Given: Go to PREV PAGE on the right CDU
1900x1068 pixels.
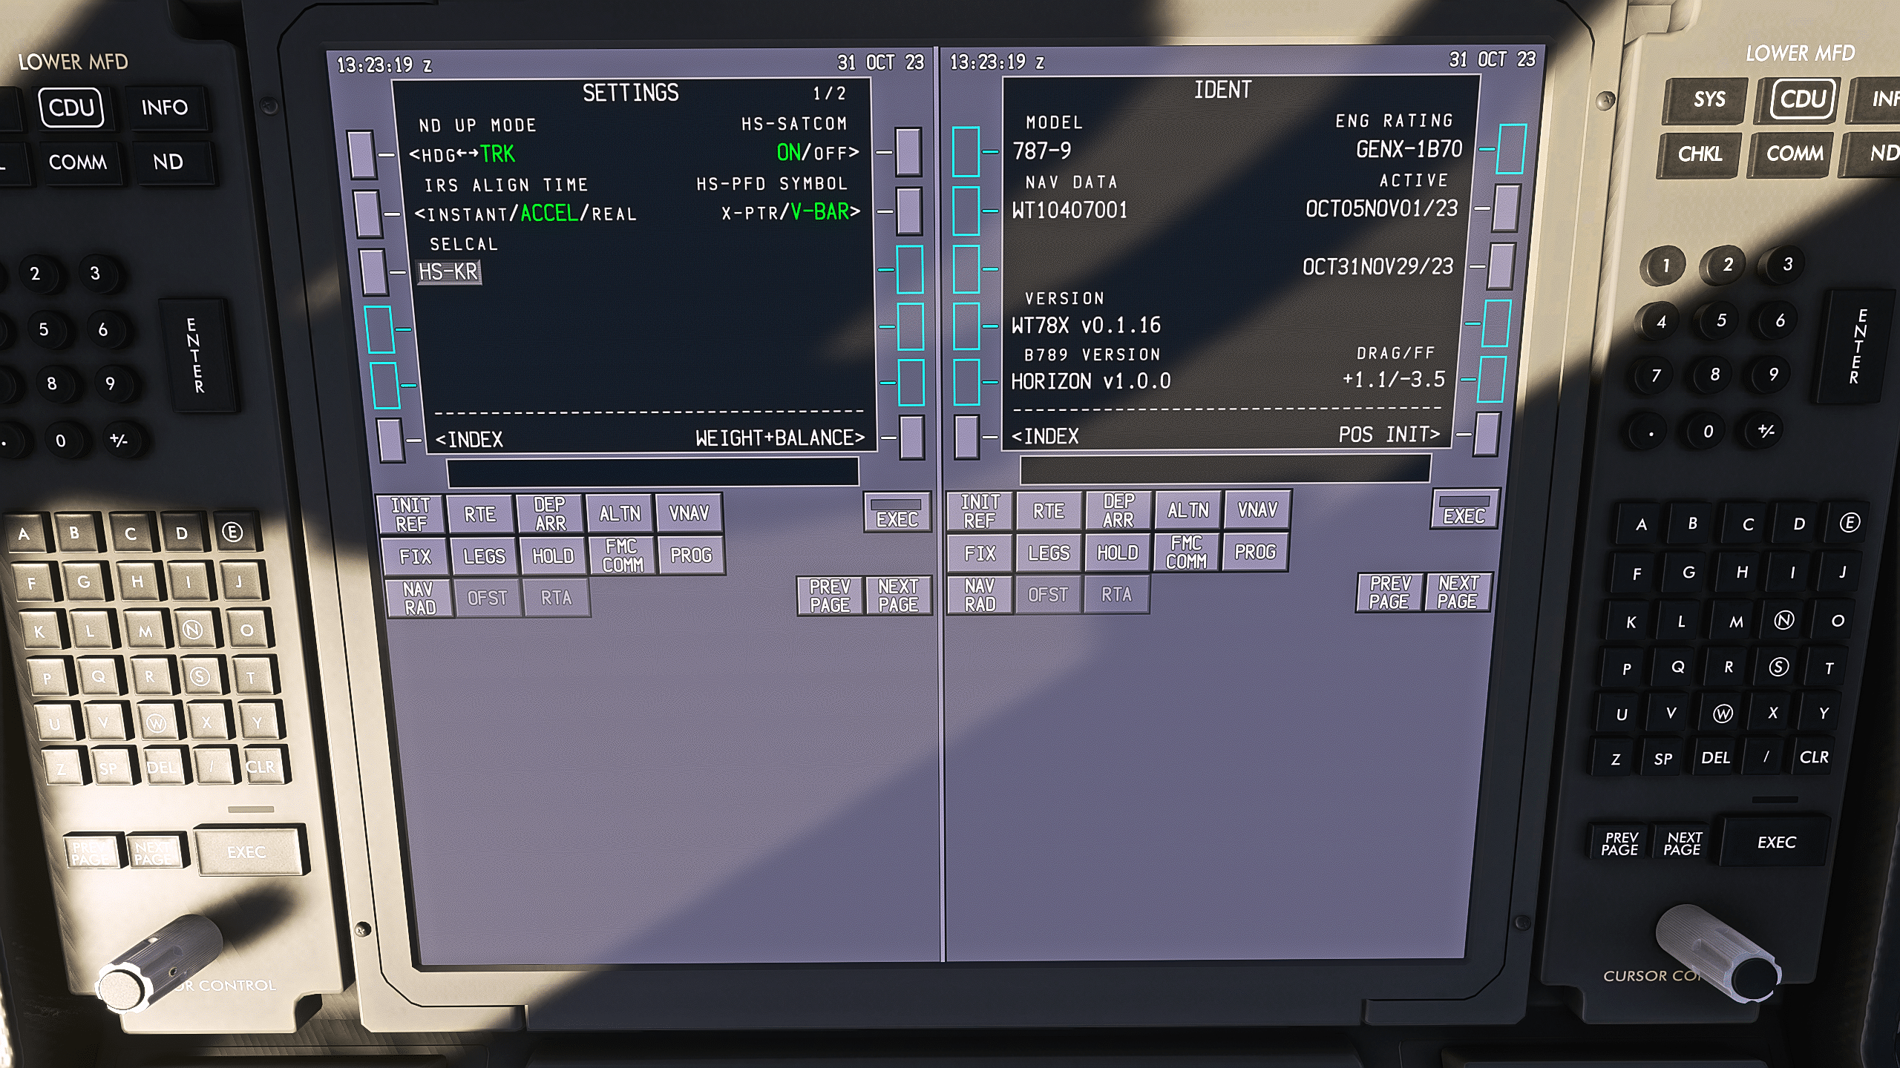Looking at the screenshot, I should click(x=1389, y=593).
